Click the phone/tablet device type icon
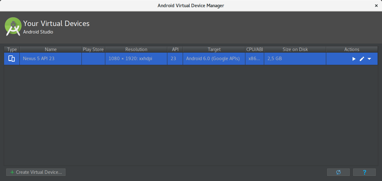This screenshot has height=181, width=382. [x=12, y=59]
